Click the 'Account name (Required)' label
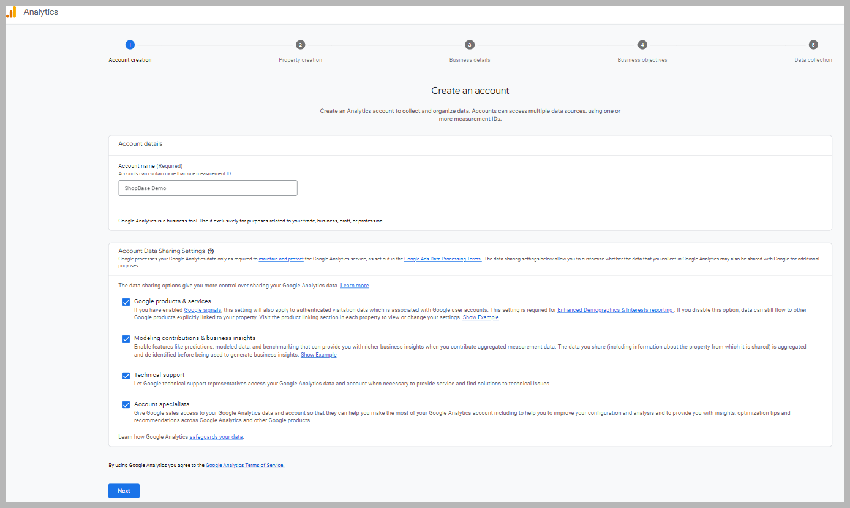Viewport: 850px width, 508px height. point(151,166)
